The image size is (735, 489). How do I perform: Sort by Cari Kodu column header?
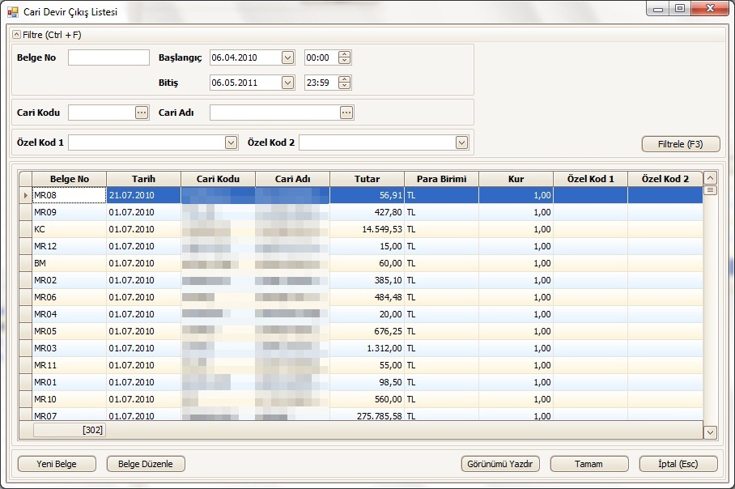pos(218,179)
